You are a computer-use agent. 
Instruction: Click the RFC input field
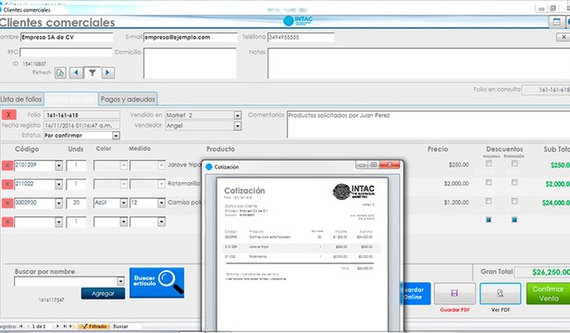point(67,53)
